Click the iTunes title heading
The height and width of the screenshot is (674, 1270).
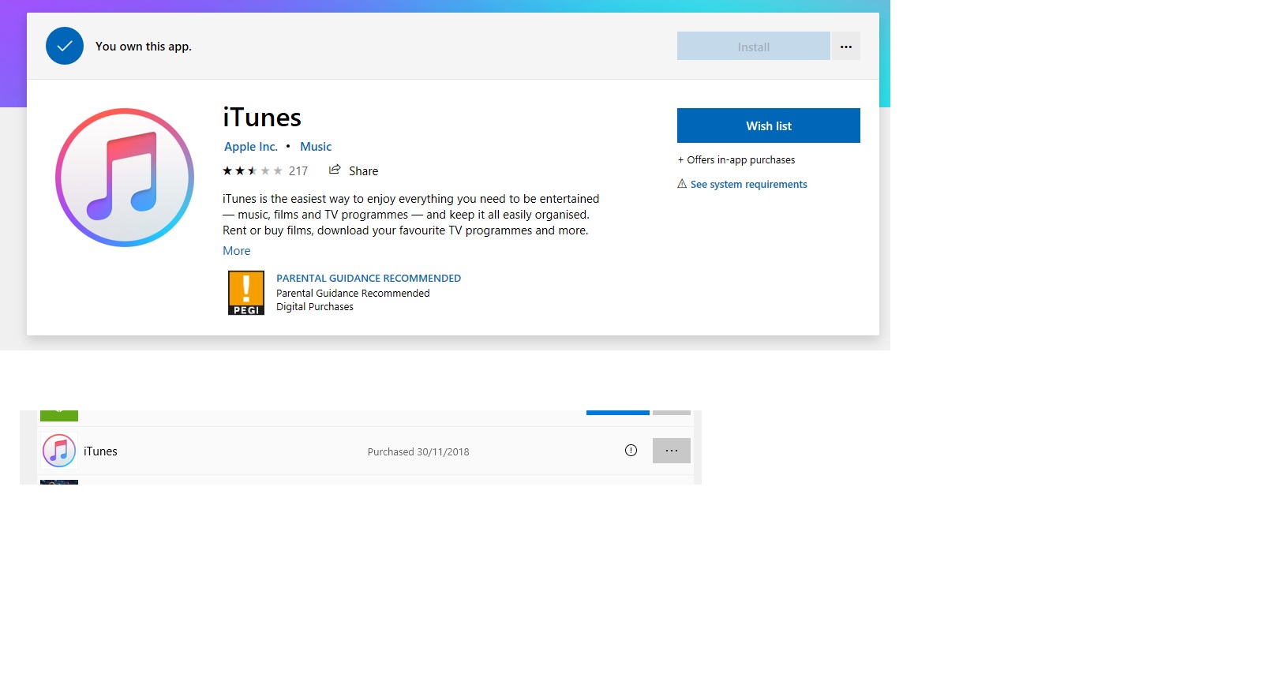tap(262, 118)
